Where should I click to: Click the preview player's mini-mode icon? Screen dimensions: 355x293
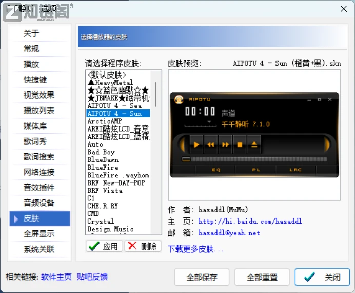(320, 100)
